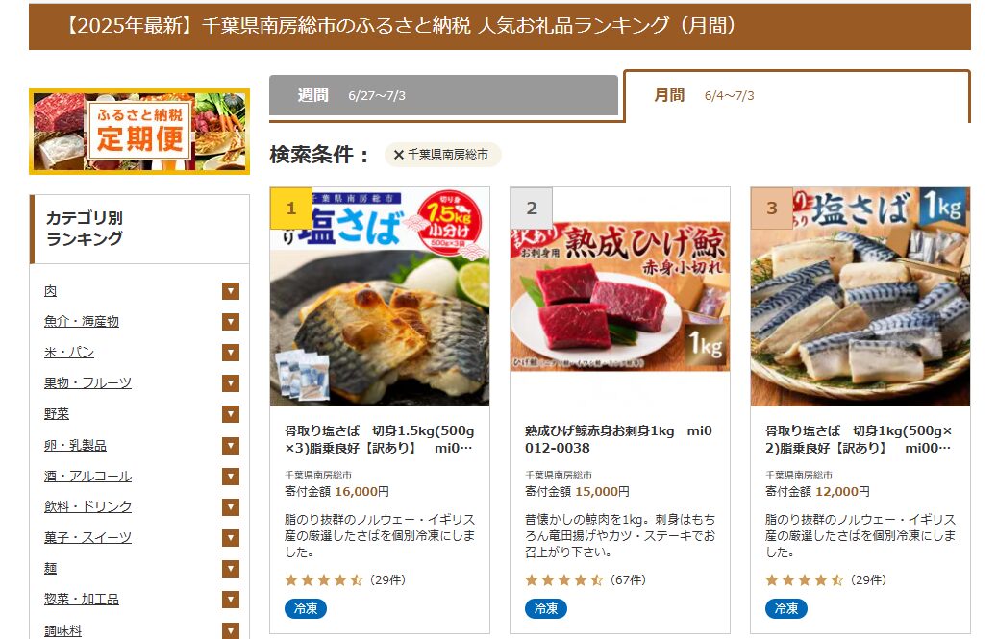The height and width of the screenshot is (639, 997).
Task: Click arrow icon beside 菓子・スイーツ
Action: tap(231, 538)
